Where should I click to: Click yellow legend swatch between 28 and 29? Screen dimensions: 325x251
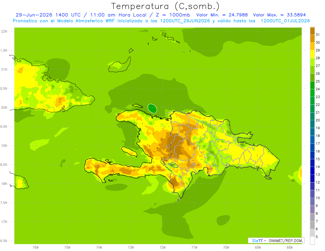click(312, 54)
